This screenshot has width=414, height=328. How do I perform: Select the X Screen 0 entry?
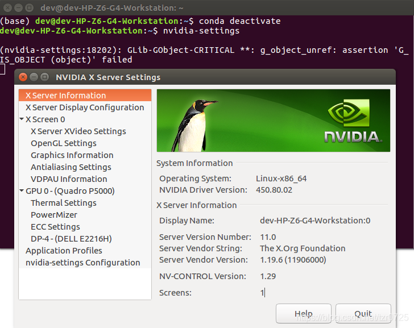(x=45, y=119)
